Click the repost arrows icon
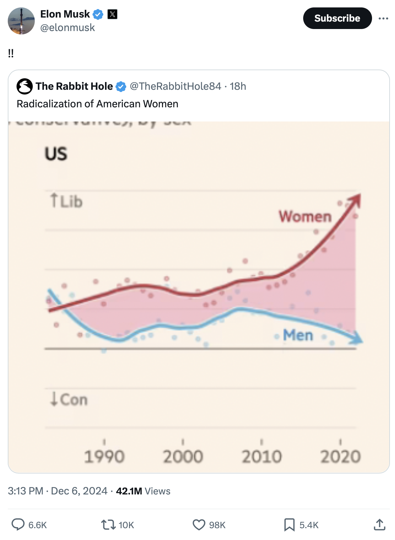Image resolution: width=395 pixels, height=540 pixels. click(108, 524)
